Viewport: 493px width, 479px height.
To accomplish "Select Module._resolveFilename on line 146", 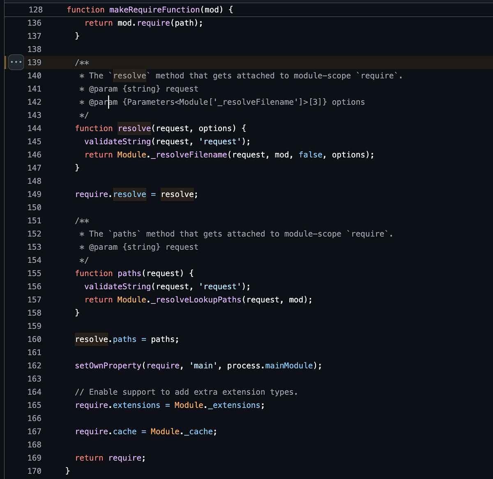I will click(x=172, y=154).
